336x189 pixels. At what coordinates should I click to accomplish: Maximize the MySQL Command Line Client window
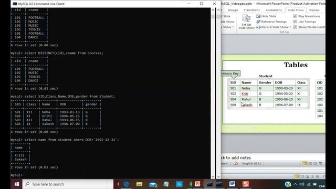202,4
